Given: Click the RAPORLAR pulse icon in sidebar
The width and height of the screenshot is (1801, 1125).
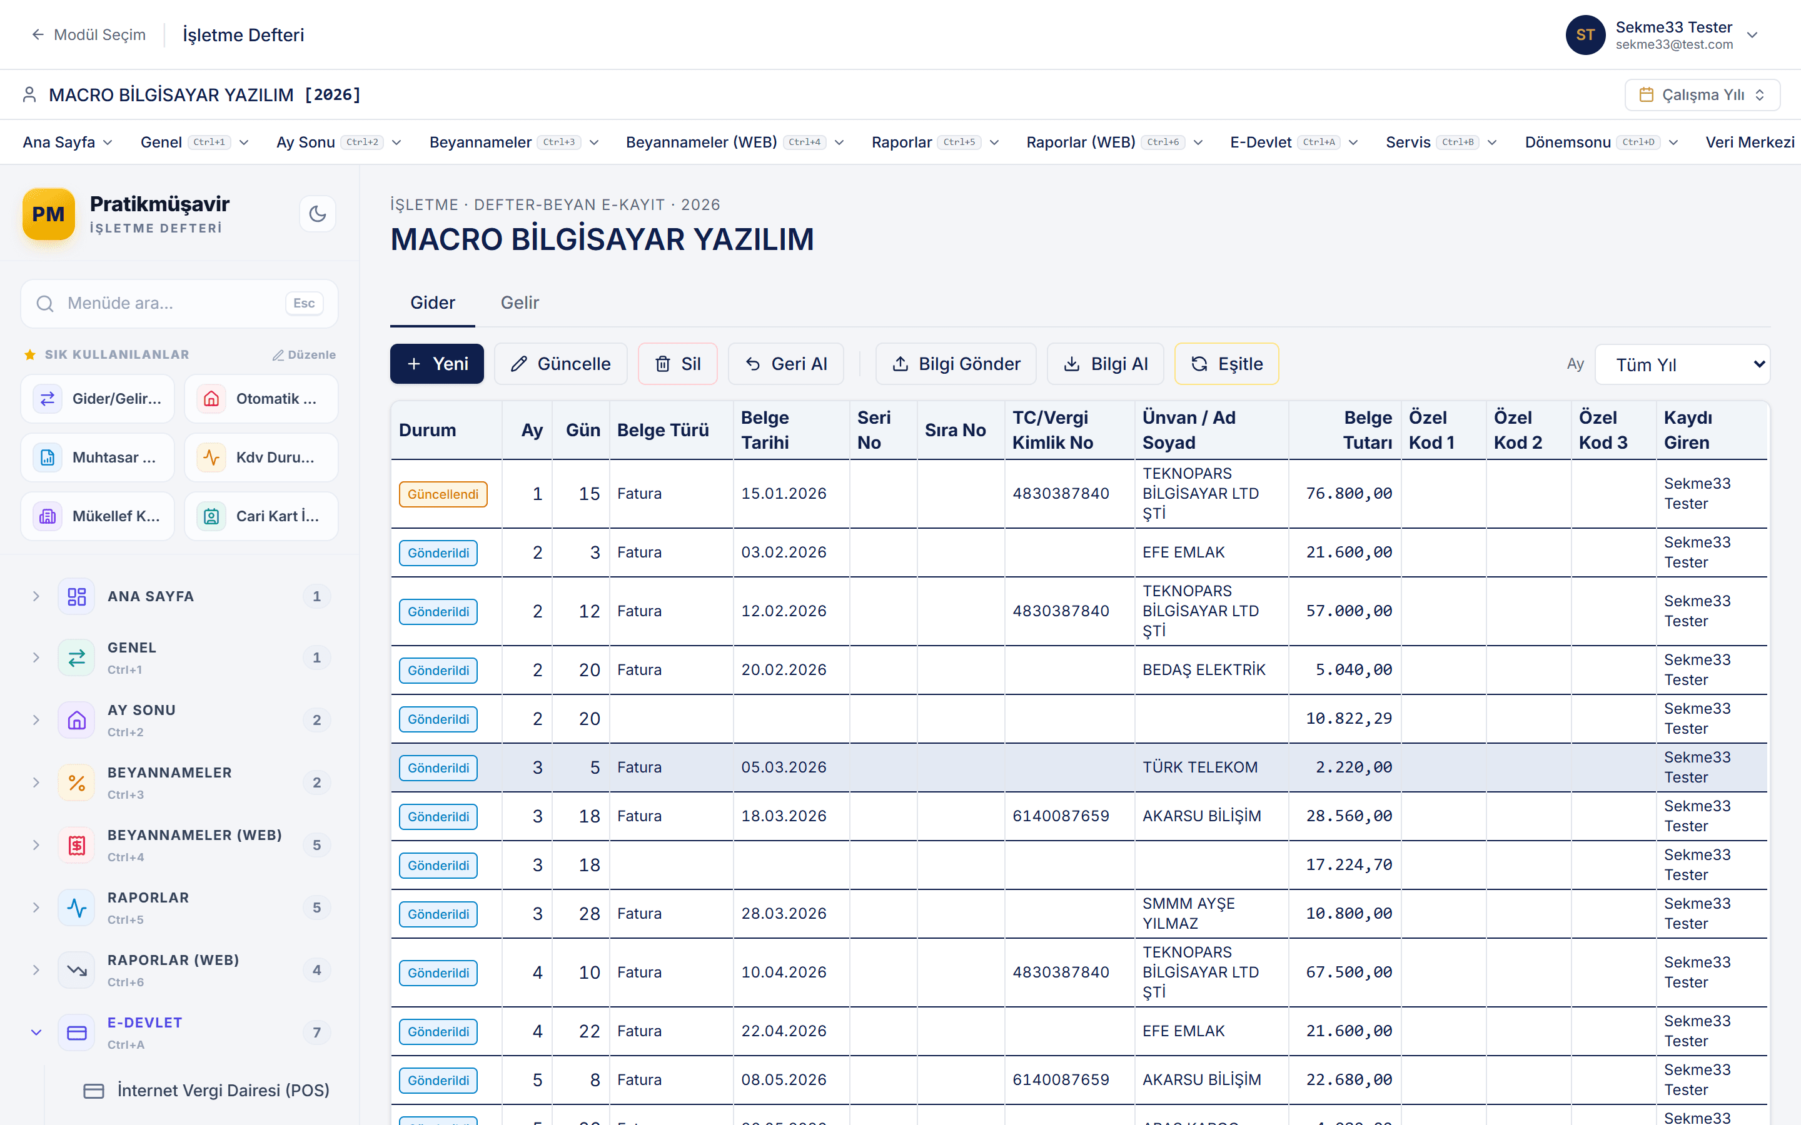Looking at the screenshot, I should point(77,907).
